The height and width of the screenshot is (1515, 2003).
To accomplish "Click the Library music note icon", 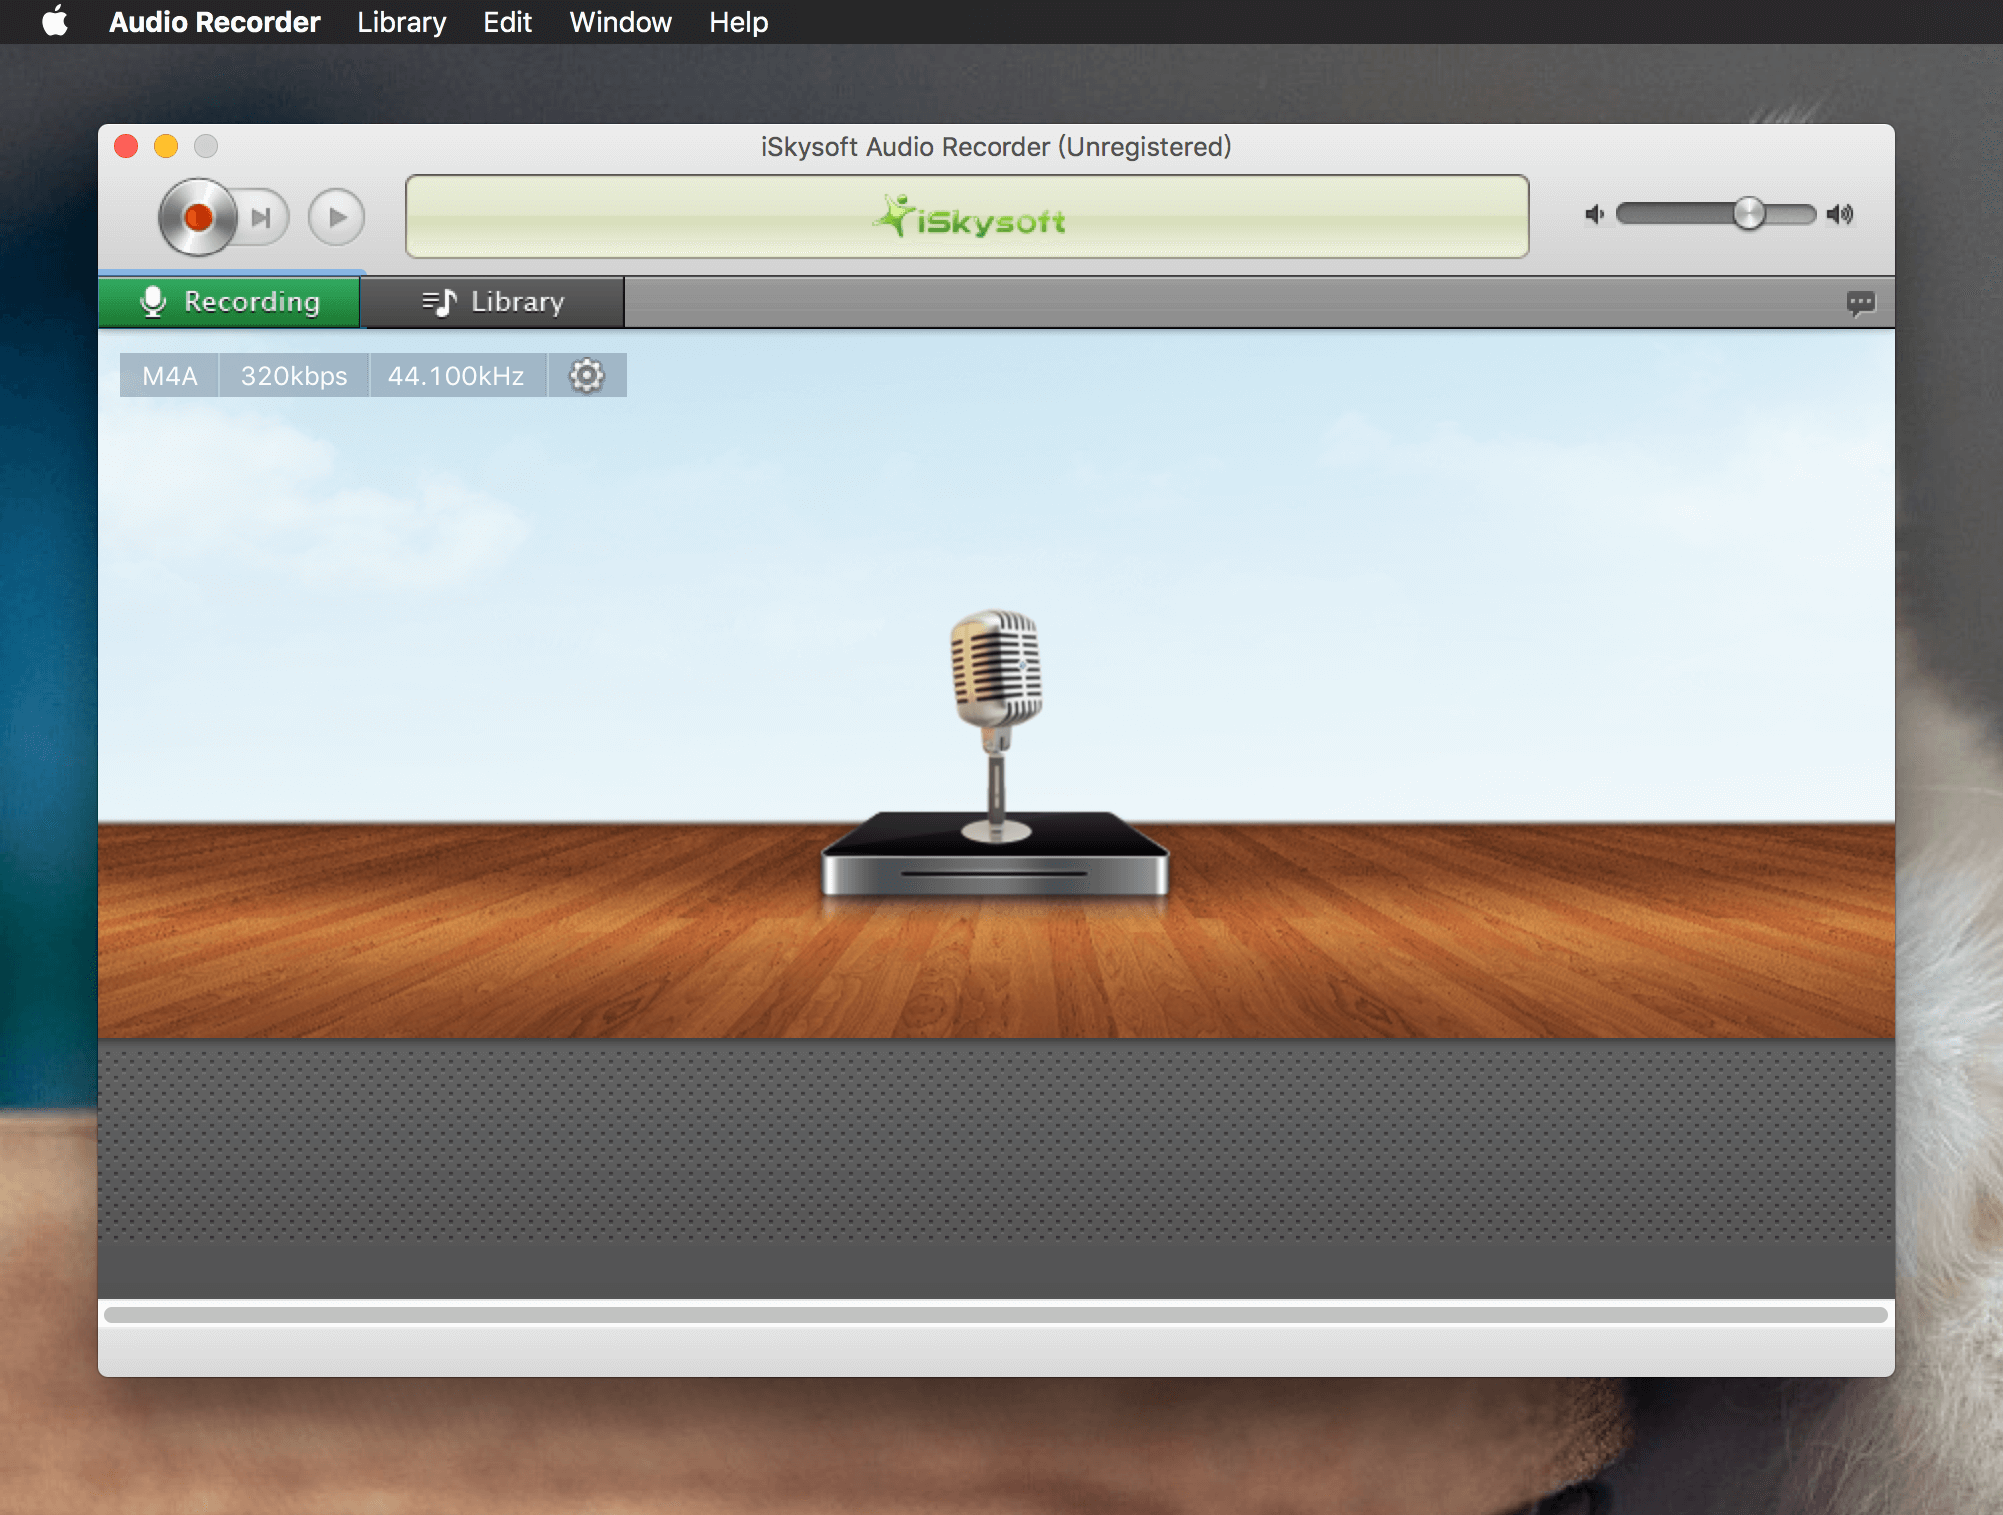I will tap(438, 300).
